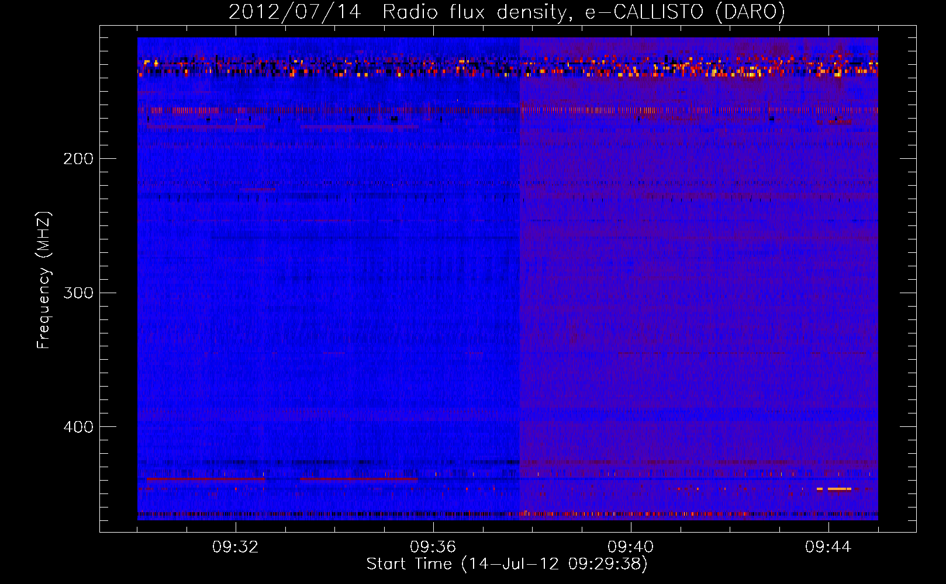Click the 09:36 time tick label
This screenshot has height=584, width=946.
[x=433, y=547]
